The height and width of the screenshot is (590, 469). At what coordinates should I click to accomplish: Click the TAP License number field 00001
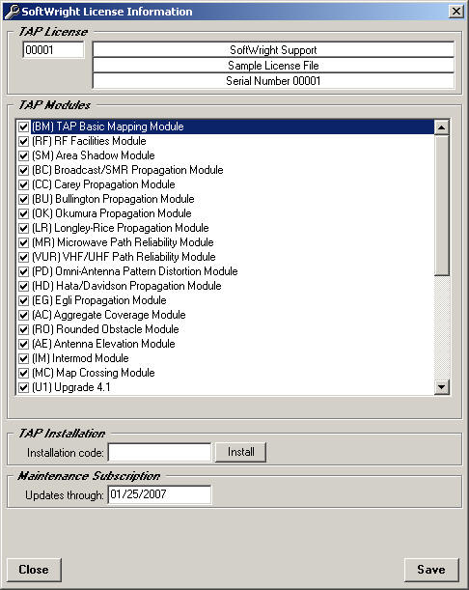[53, 49]
